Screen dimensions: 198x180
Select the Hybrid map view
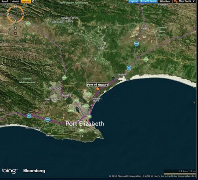pyautogui.click(x=26, y=1)
